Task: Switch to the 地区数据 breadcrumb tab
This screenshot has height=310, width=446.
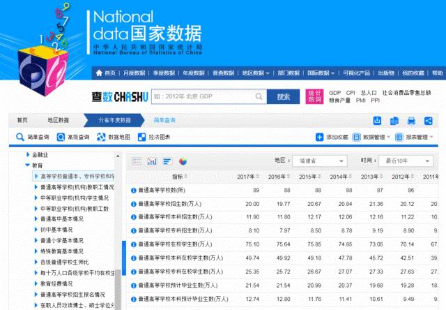Action: tap(58, 120)
